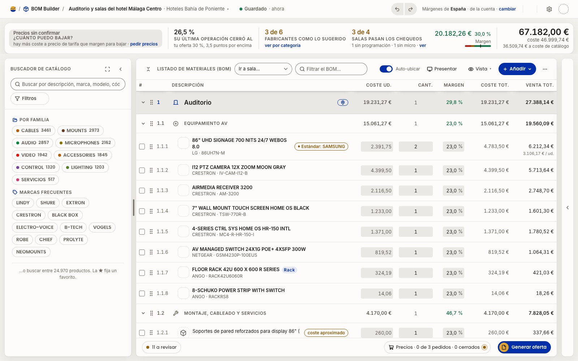Open the 'Ir a sala...' dropdown
This screenshot has width=578, height=361.
tap(263, 69)
